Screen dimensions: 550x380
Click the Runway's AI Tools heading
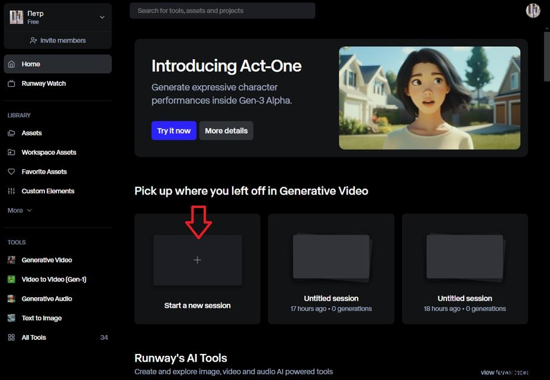[181, 358]
